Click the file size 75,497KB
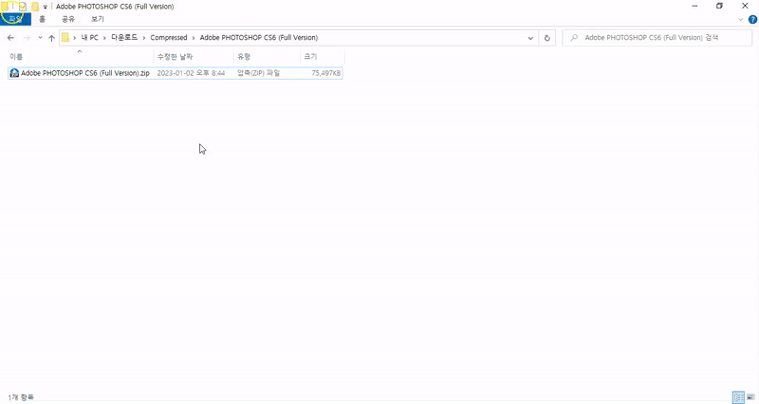Screen dimensions: 759x404 click(x=325, y=73)
